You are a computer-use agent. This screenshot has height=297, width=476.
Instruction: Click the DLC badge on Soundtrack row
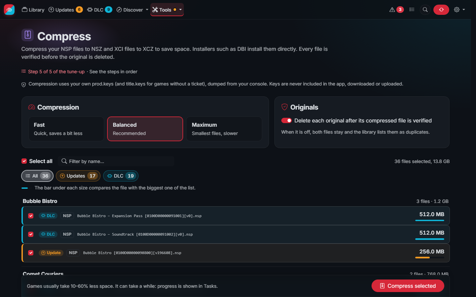48,234
